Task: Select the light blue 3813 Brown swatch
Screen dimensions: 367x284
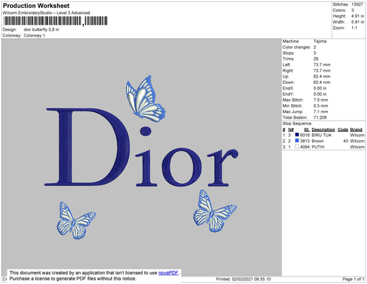Action: (x=297, y=141)
